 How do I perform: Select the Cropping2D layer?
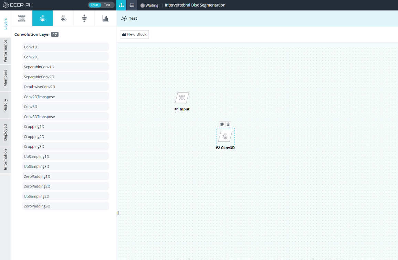click(65, 136)
